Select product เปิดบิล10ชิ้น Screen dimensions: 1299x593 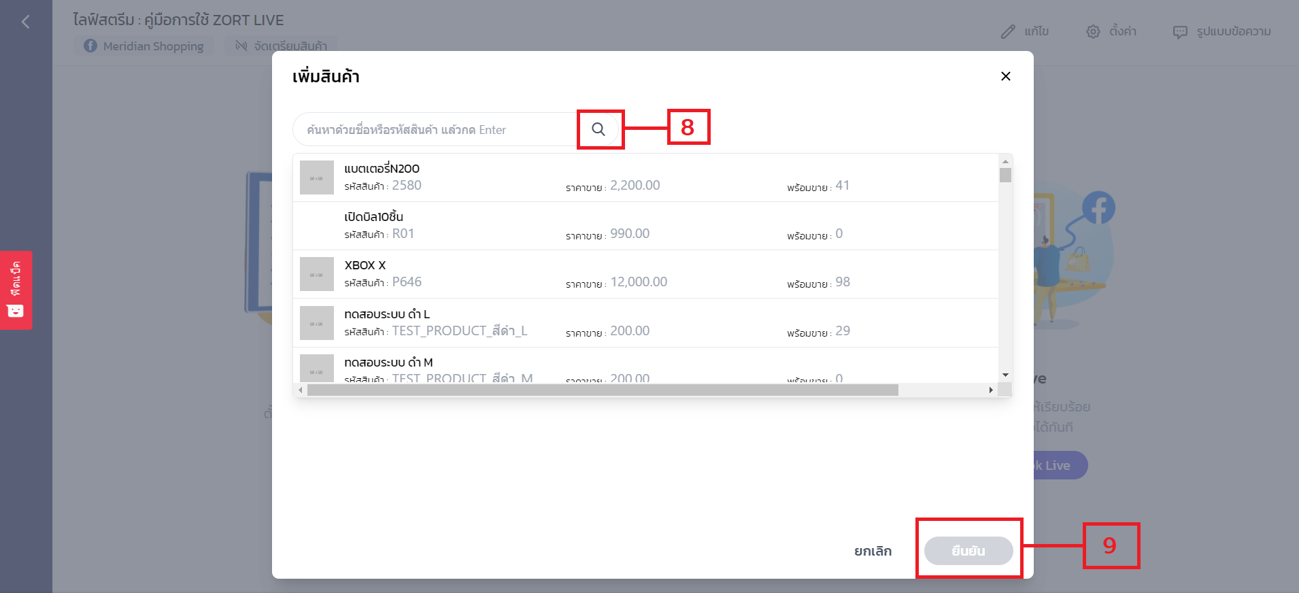(645, 226)
